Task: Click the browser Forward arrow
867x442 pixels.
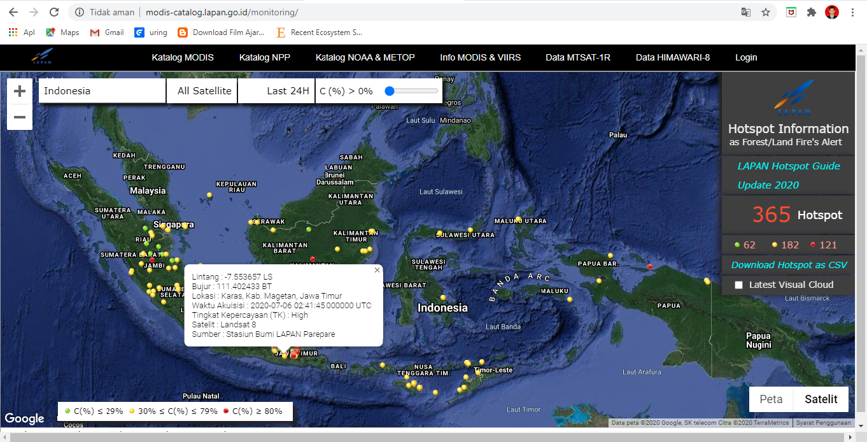Action: [x=34, y=12]
